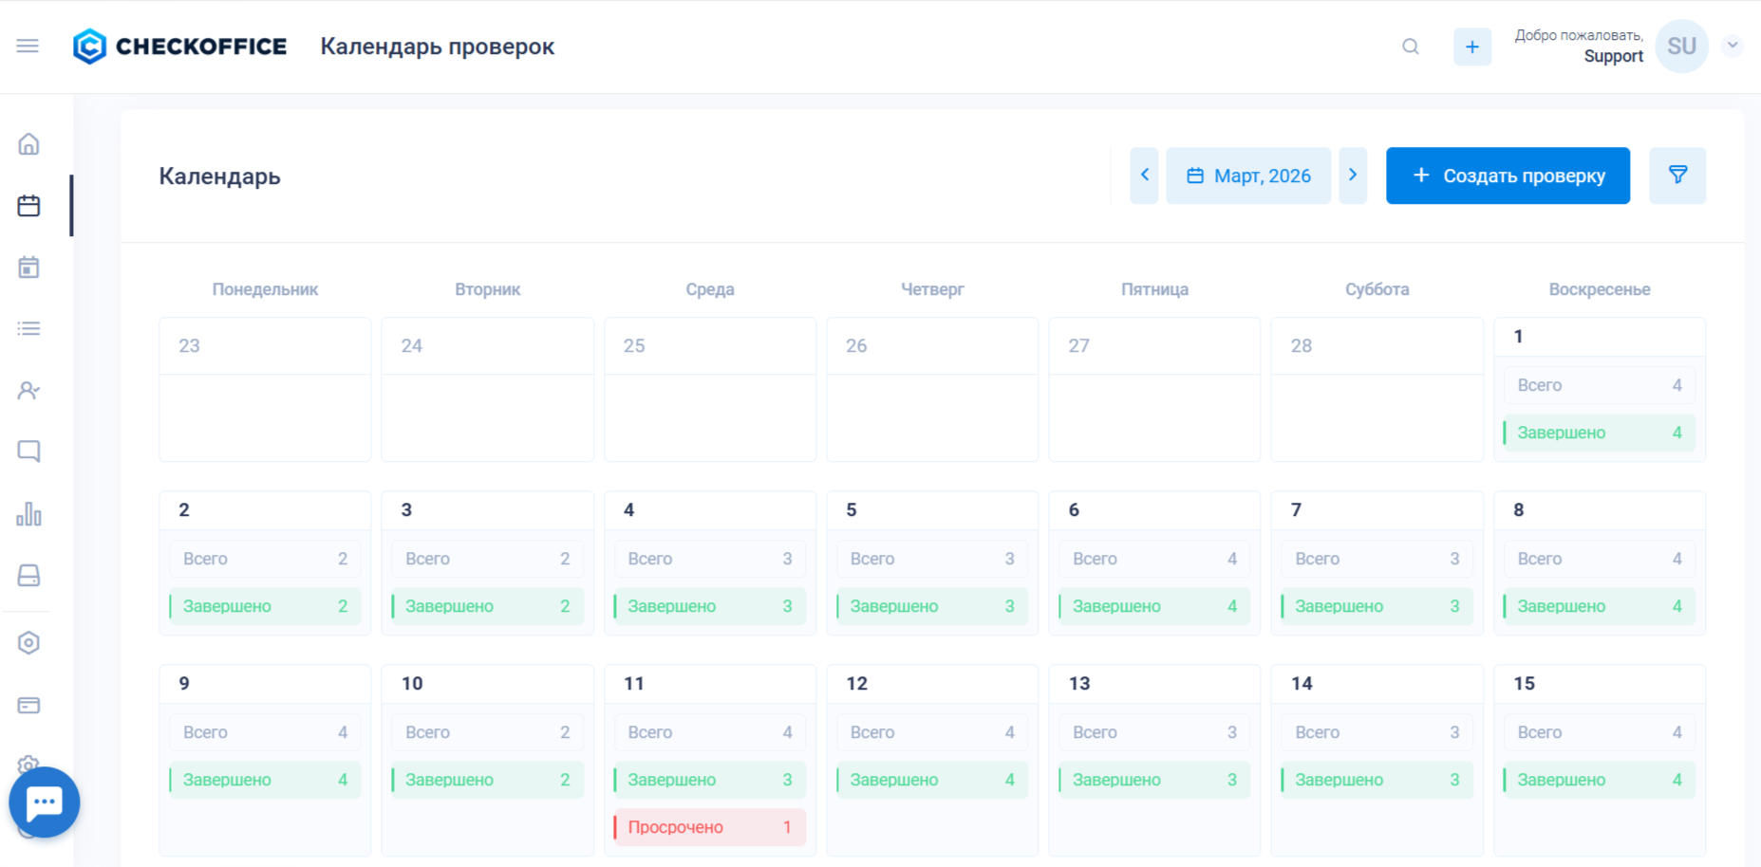Open the list view icon in sidebar
The width and height of the screenshot is (1761, 867).
click(28, 329)
